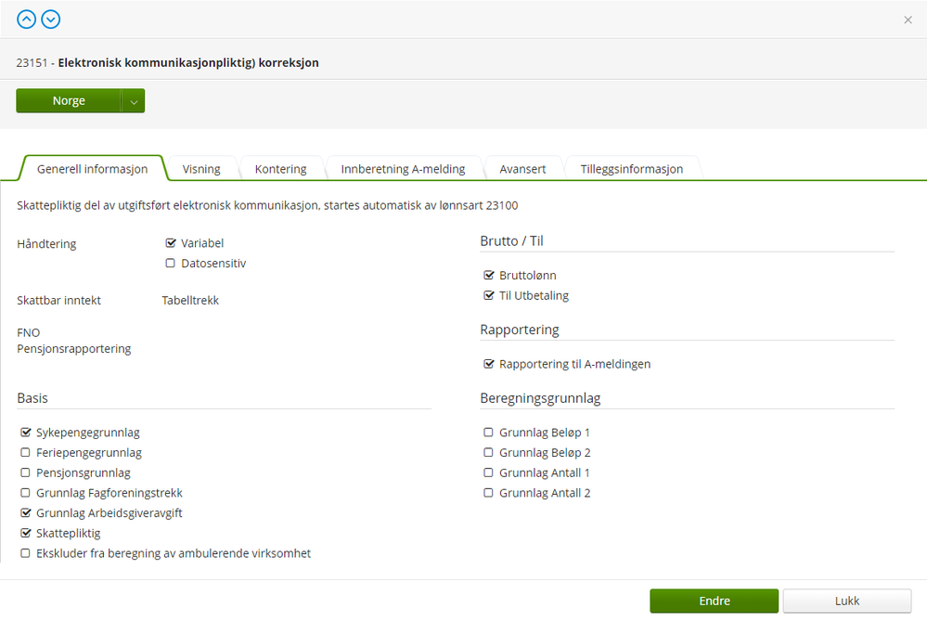Toggle the Bruttolønn checkbox
This screenshot has width=927, height=621.
coord(489,276)
